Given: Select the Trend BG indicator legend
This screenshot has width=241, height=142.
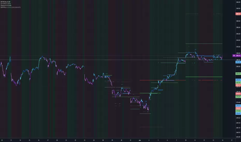Looking at the screenshot, I should coord(5,4).
